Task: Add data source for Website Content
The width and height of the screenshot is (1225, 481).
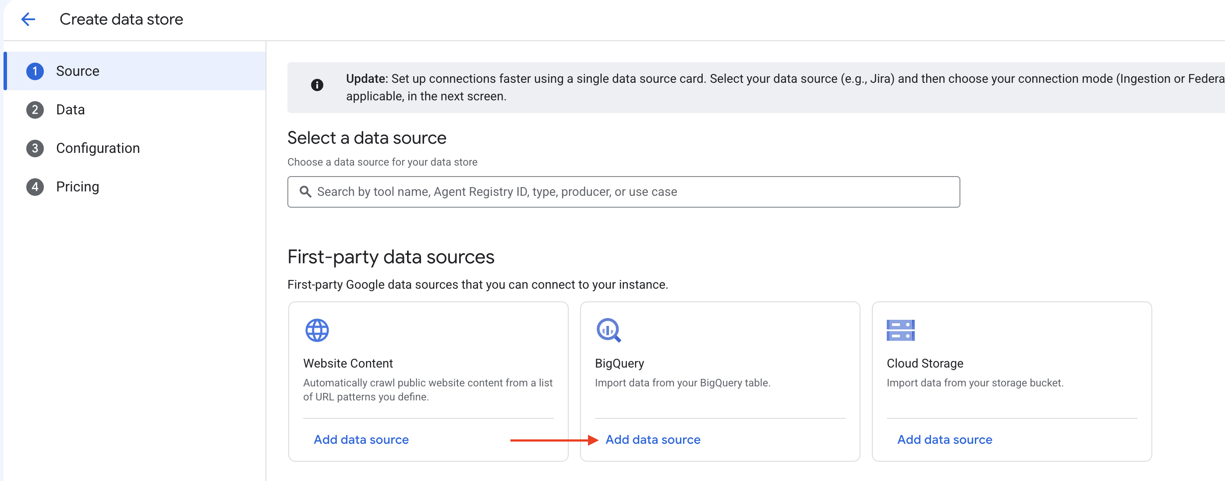Action: (x=361, y=440)
